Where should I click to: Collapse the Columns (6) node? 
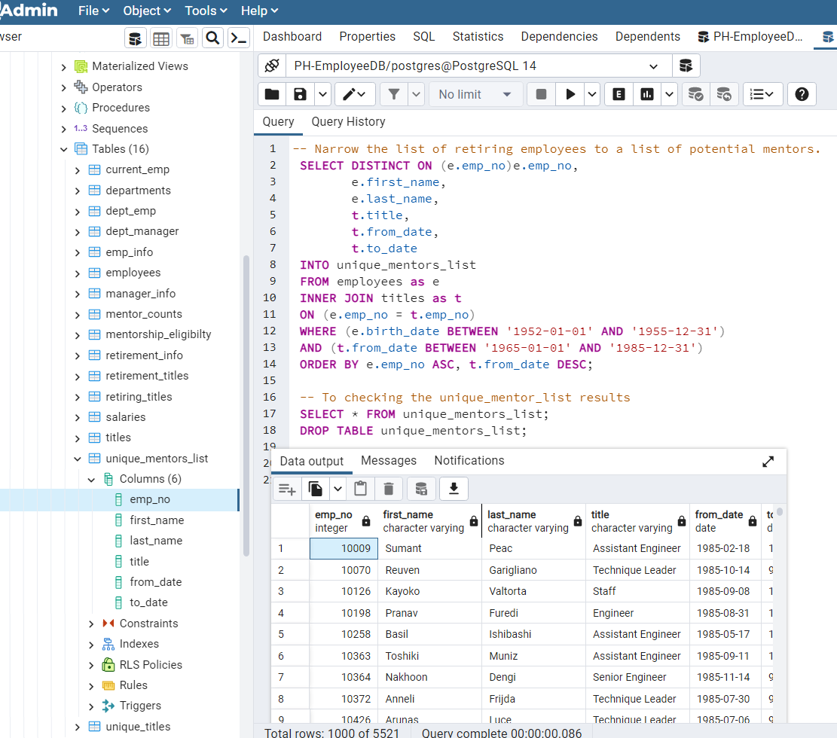click(91, 480)
